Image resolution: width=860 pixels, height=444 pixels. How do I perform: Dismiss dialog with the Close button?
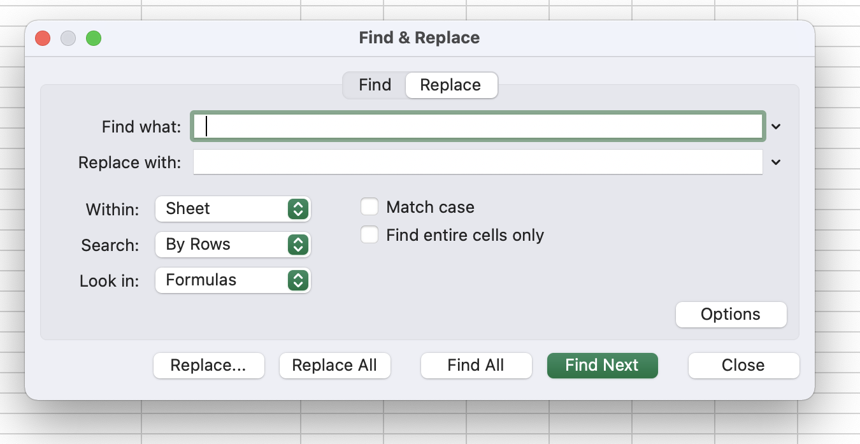(x=743, y=366)
